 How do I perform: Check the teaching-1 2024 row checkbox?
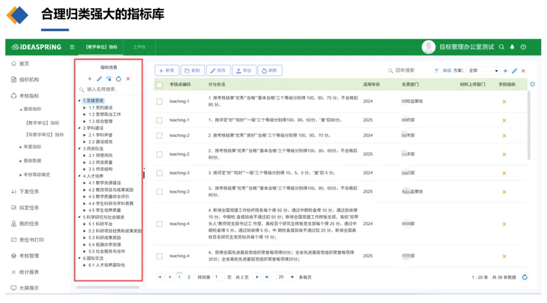click(x=159, y=102)
